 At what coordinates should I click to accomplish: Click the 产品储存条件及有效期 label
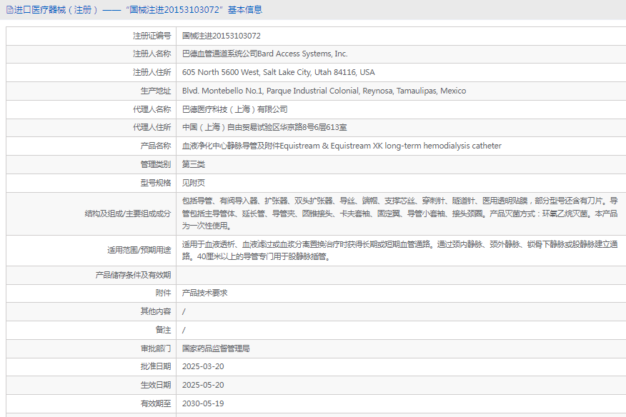click(x=133, y=275)
